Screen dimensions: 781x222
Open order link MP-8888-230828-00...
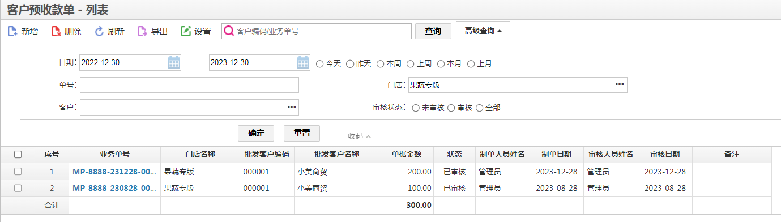(114, 188)
